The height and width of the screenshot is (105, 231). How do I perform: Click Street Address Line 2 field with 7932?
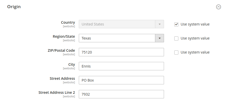[121, 94]
